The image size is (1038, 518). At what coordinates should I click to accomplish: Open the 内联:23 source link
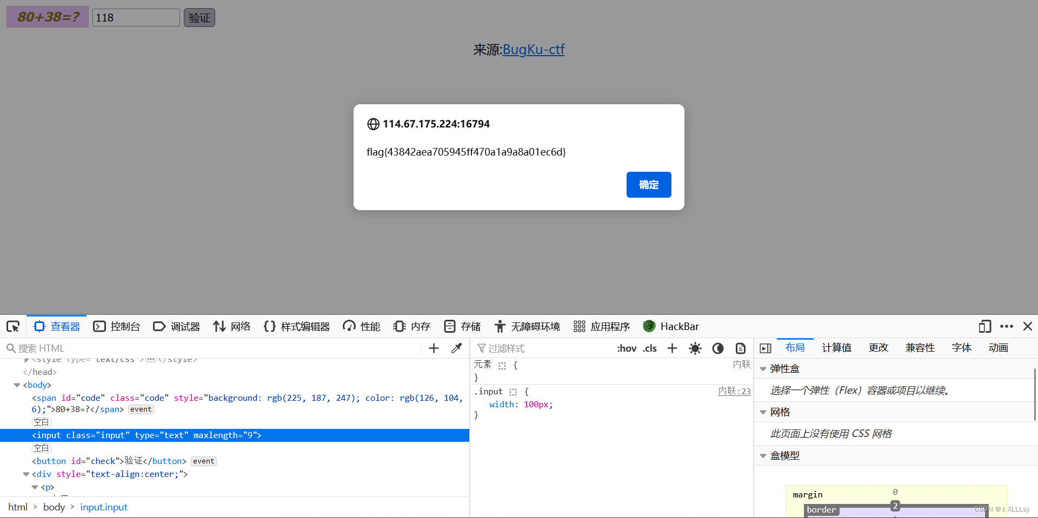coord(734,391)
